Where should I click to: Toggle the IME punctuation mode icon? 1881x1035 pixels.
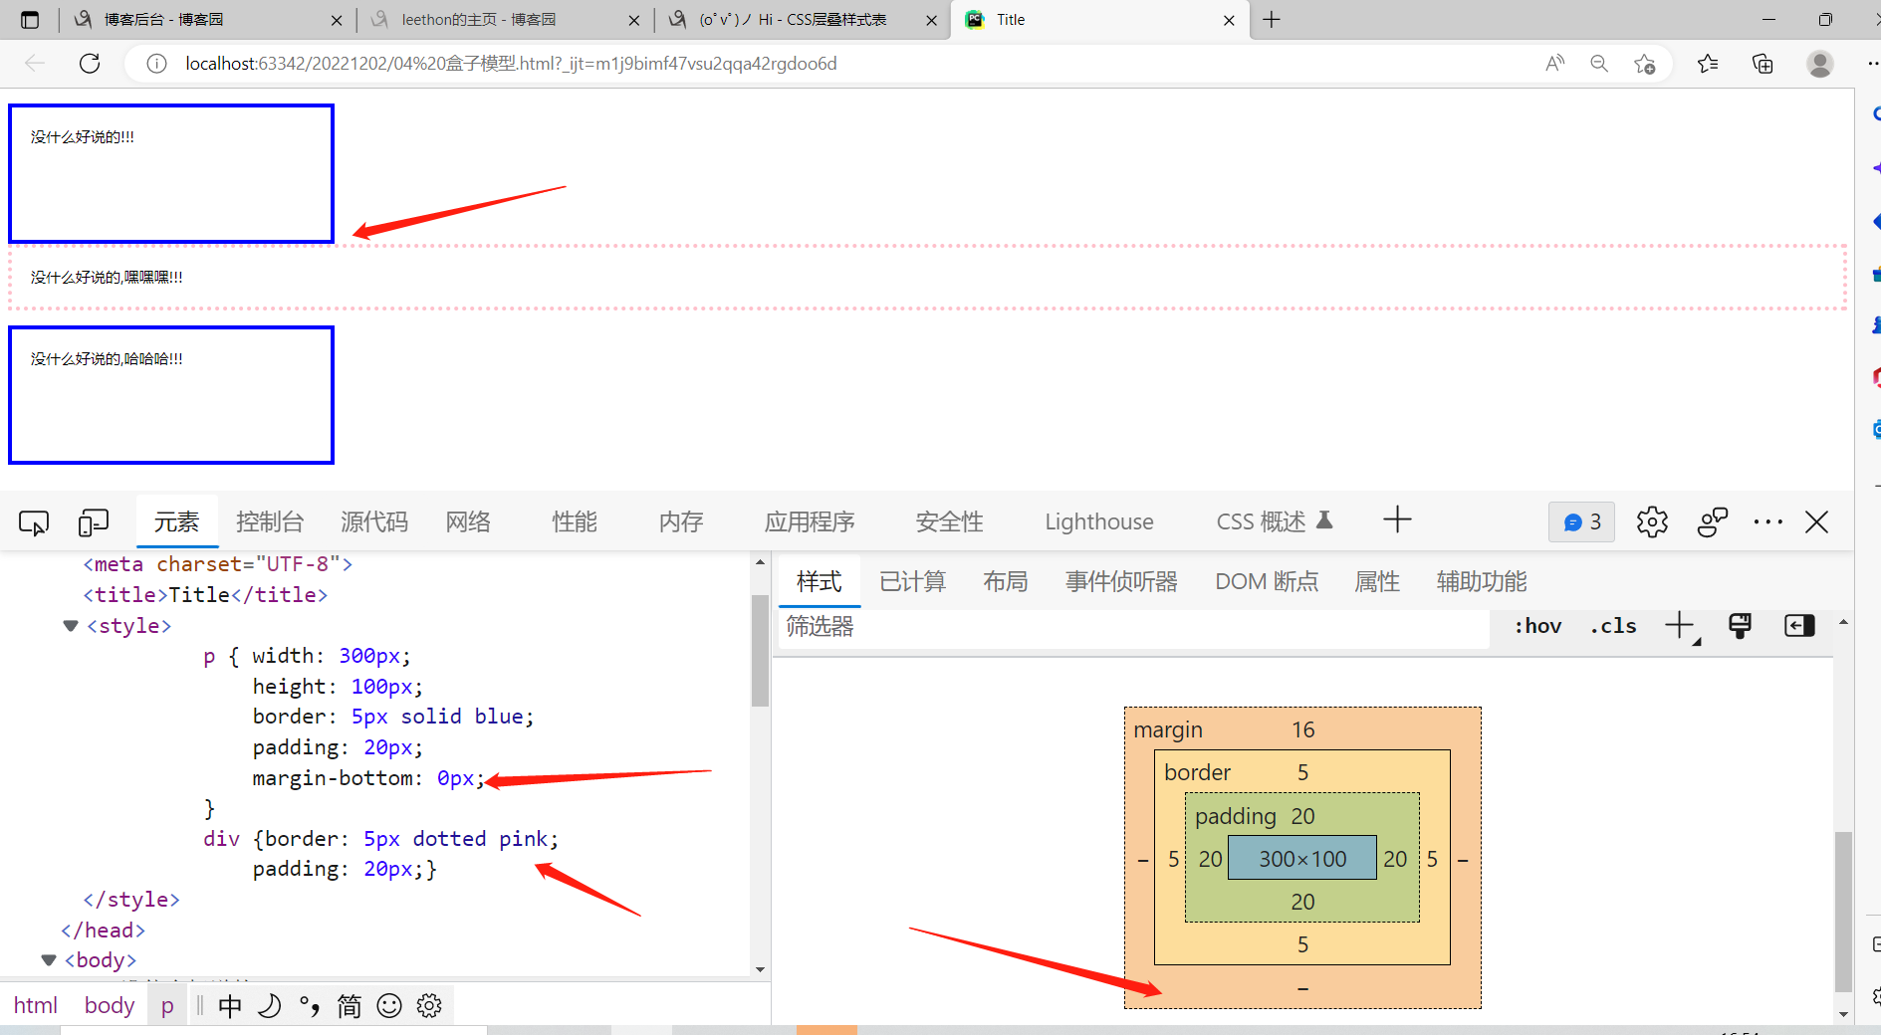pos(310,1006)
